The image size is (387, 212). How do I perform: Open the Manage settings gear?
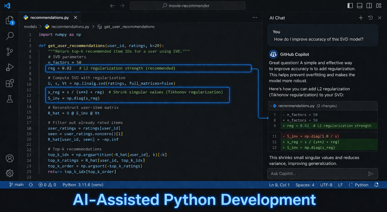[10, 173]
